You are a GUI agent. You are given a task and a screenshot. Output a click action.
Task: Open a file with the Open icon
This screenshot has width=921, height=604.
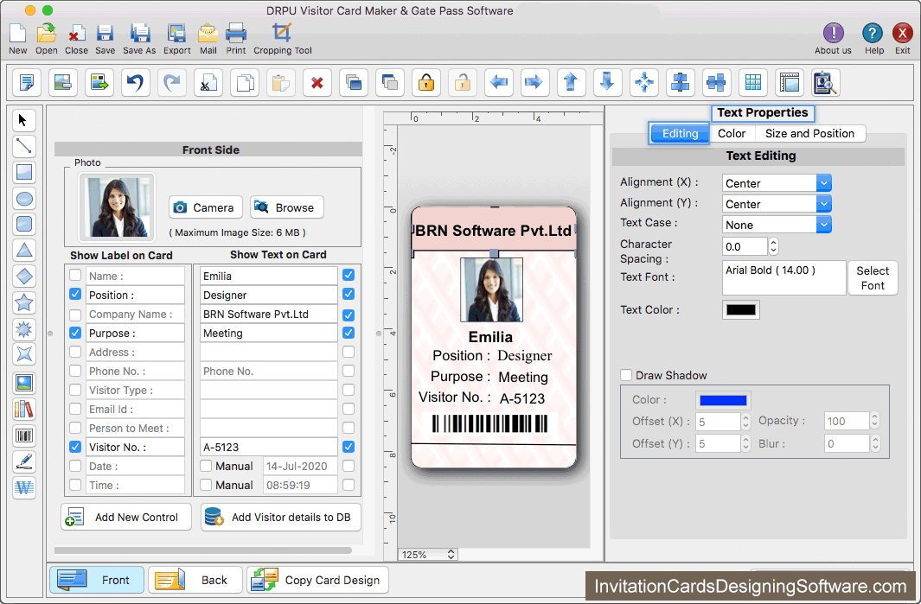click(x=47, y=34)
